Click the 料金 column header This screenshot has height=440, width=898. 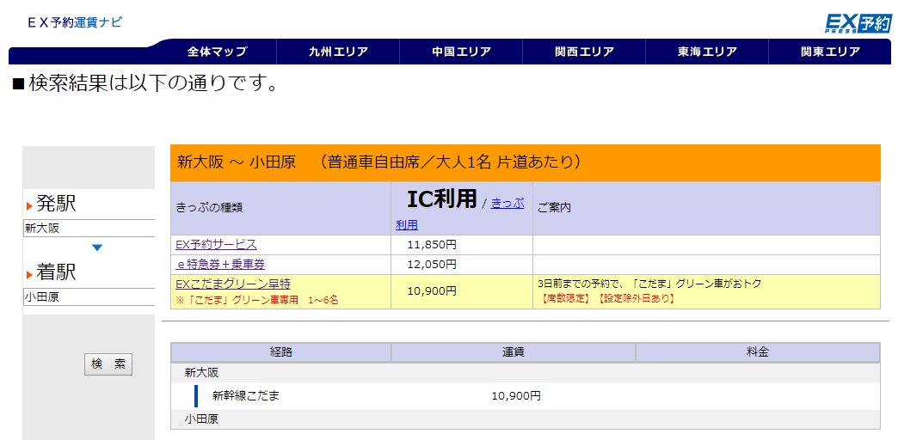758,352
